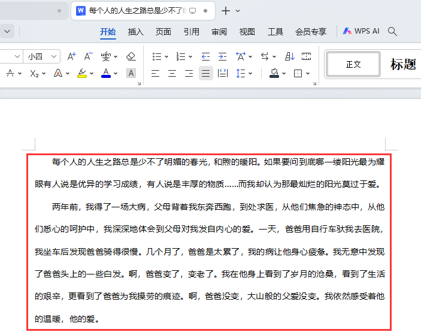This screenshot has width=421, height=335.
Task: Click the show/hide paragraph marks icon
Action: tap(306, 56)
